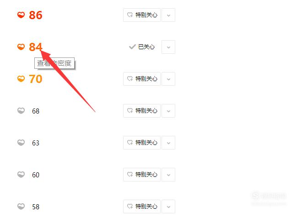Open the dropdown arrow on the 58 row
The image size is (297, 217).
coord(168,207)
